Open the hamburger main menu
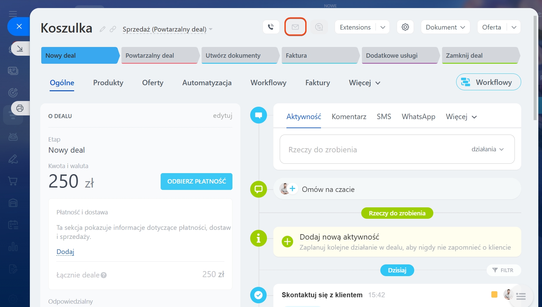 [x=13, y=14]
